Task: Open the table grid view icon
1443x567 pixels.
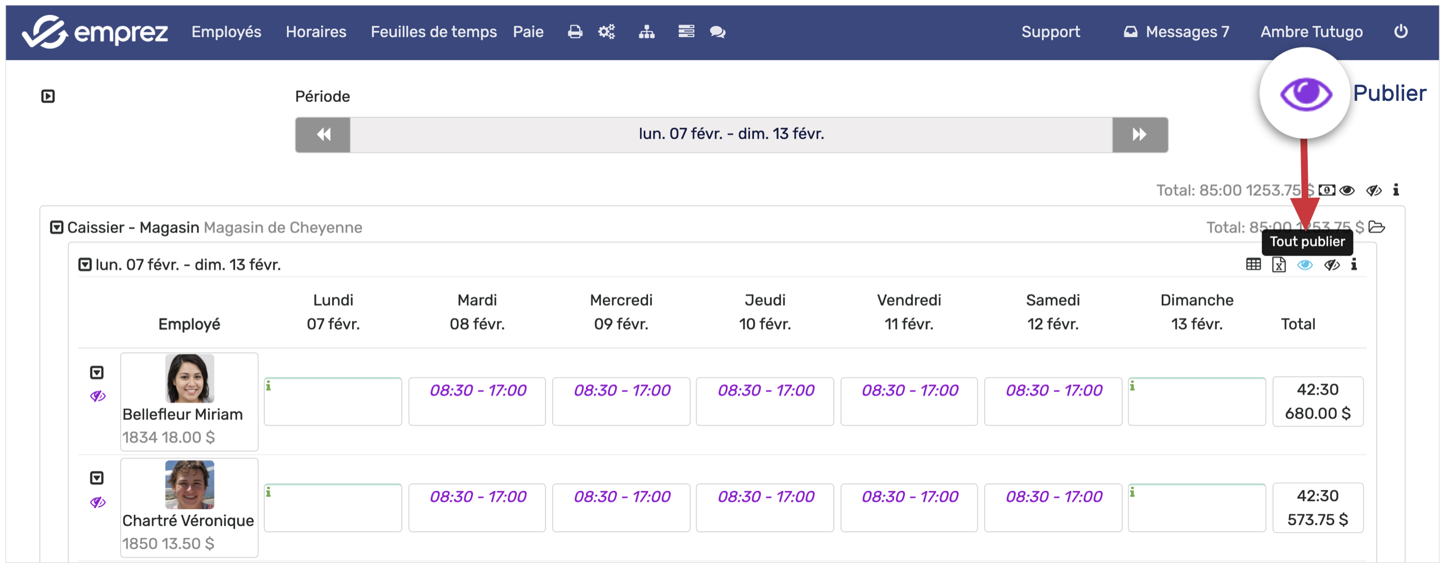Action: click(x=1253, y=265)
